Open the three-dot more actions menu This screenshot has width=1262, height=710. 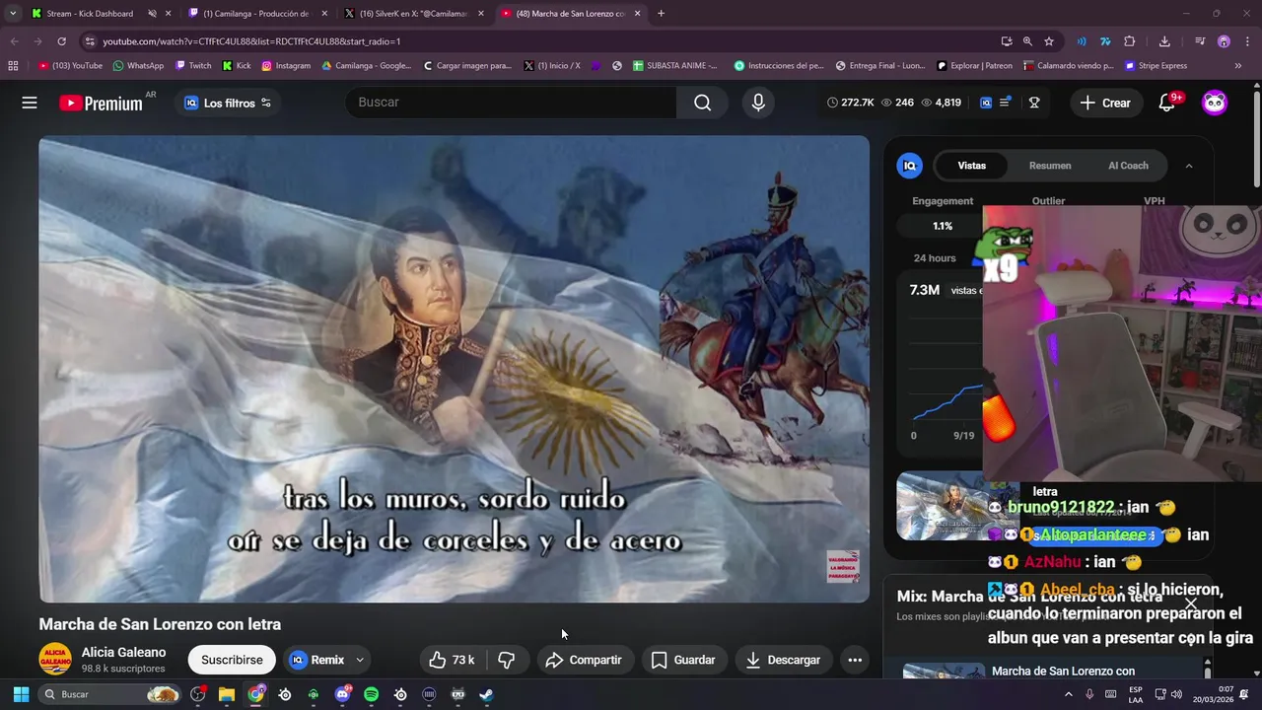coord(855,660)
